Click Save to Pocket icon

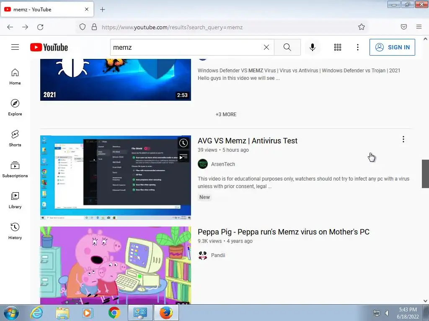click(404, 27)
